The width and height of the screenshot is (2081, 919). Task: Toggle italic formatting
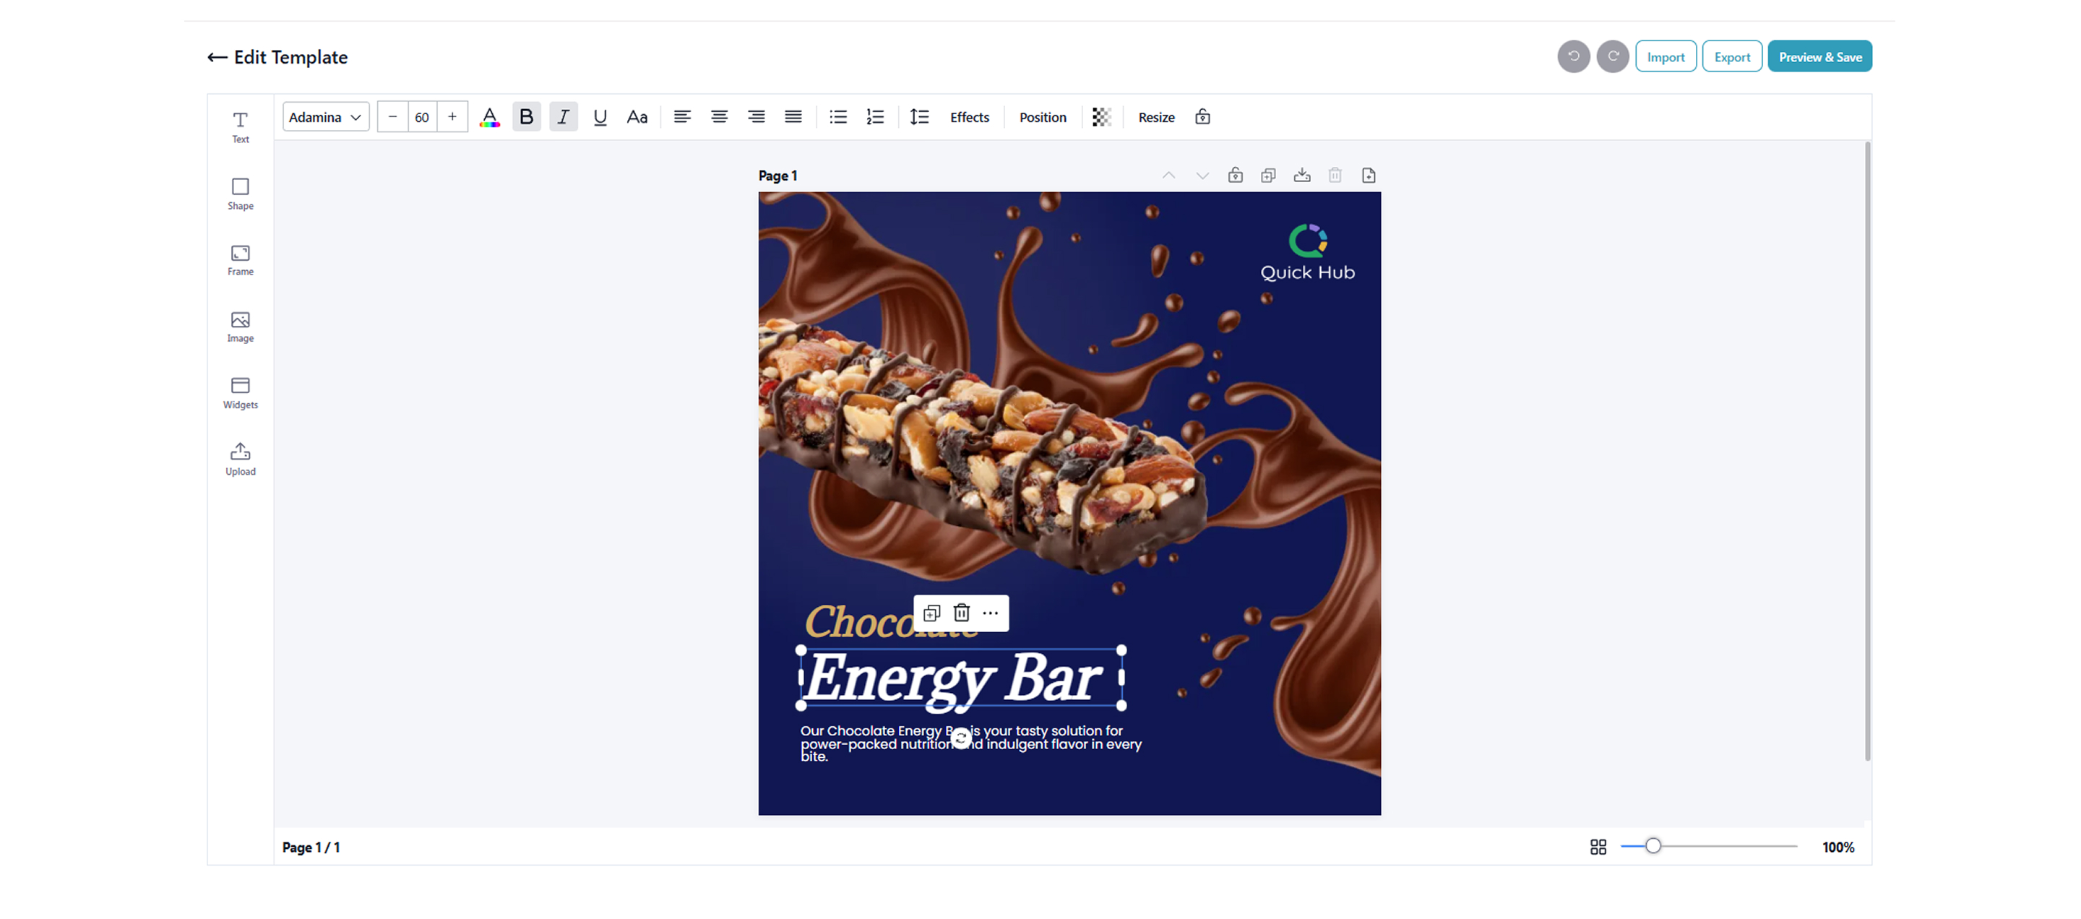click(x=563, y=117)
